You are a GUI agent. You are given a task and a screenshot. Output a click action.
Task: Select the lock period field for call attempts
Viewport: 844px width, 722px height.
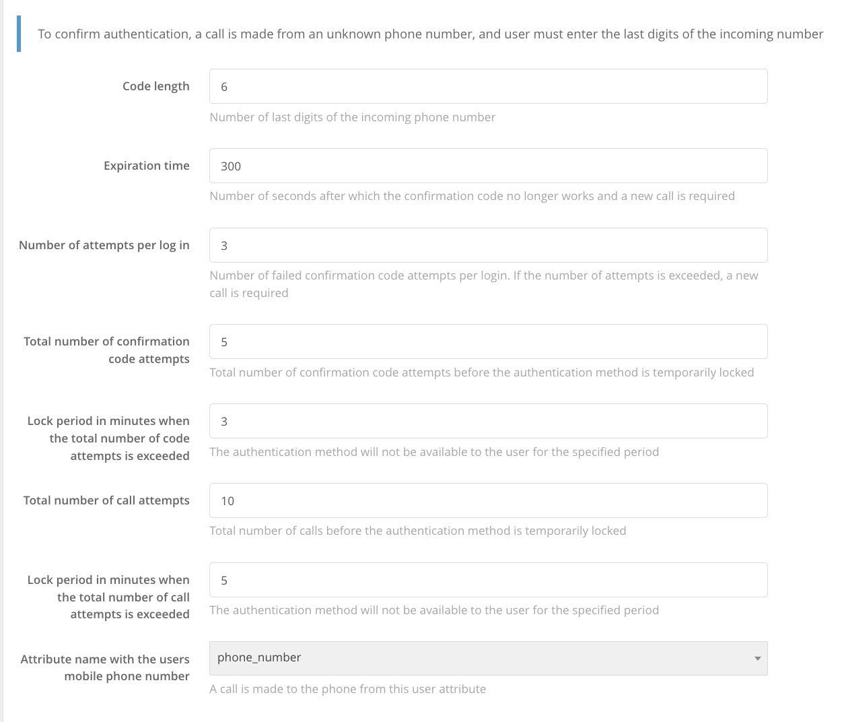tap(488, 580)
